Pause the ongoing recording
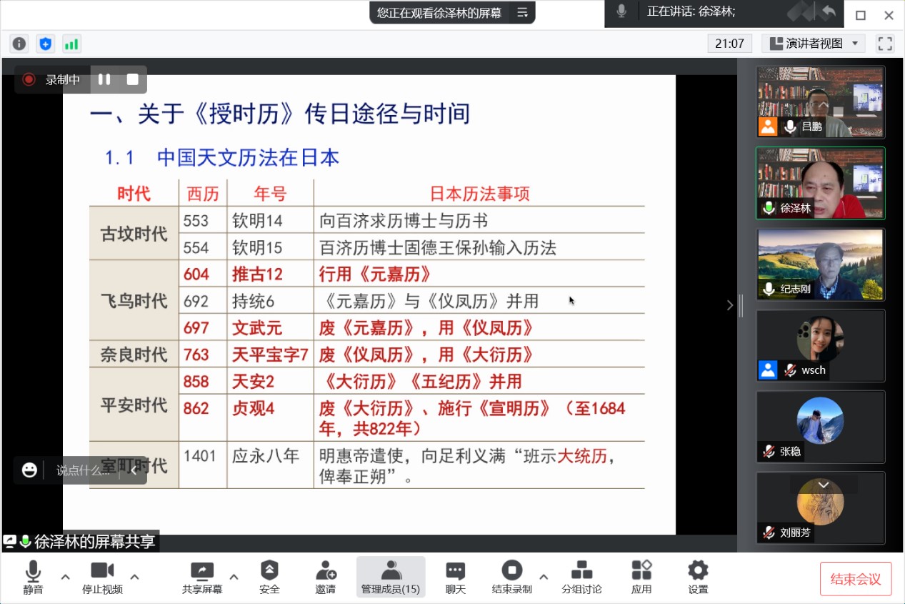Image resolution: width=905 pixels, height=604 pixels. tap(104, 79)
